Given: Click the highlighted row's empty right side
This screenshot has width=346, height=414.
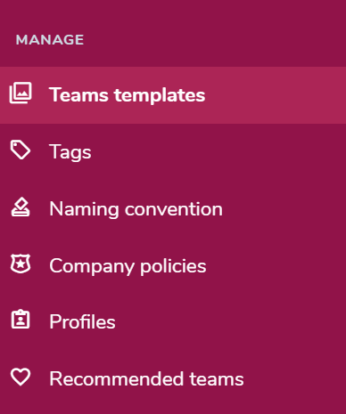Looking at the screenshot, I should (276, 95).
